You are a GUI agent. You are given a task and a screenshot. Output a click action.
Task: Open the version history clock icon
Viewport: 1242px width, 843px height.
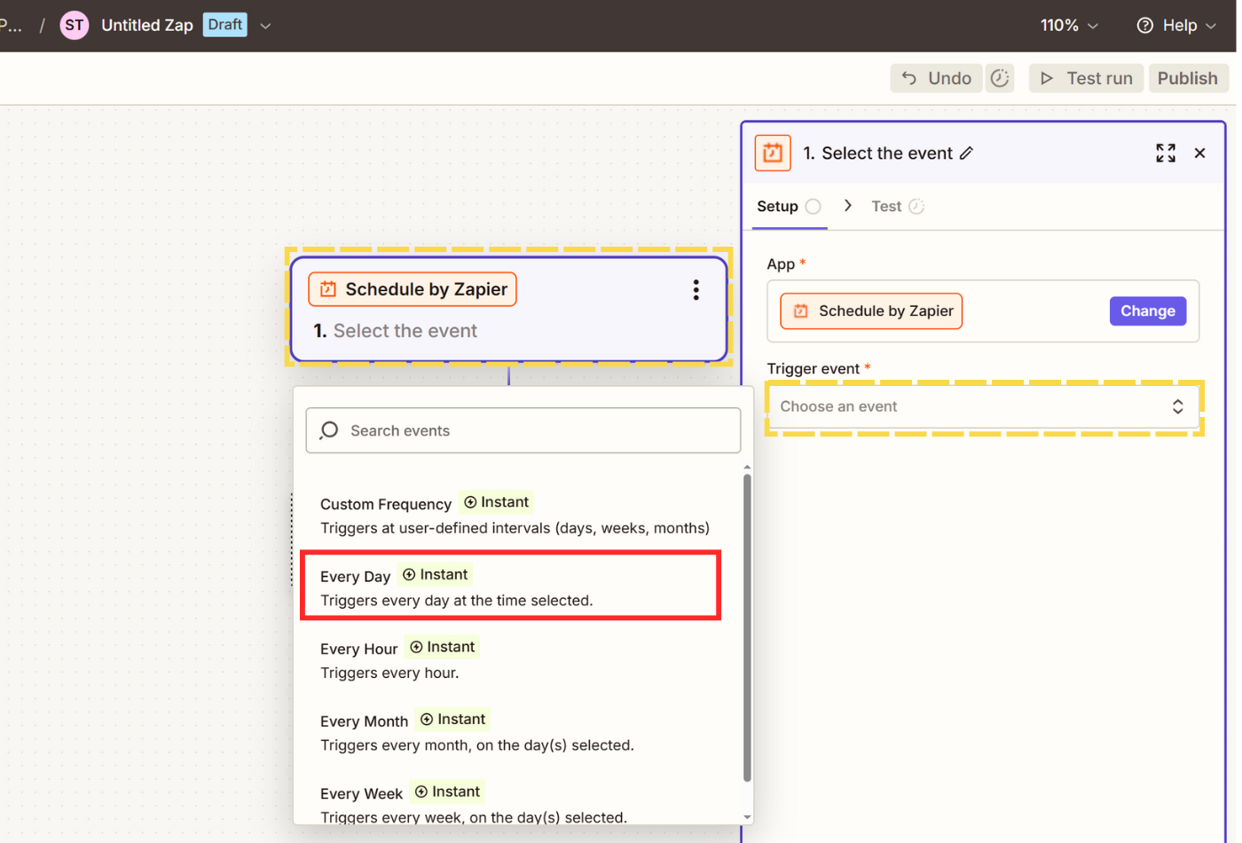click(x=1000, y=78)
